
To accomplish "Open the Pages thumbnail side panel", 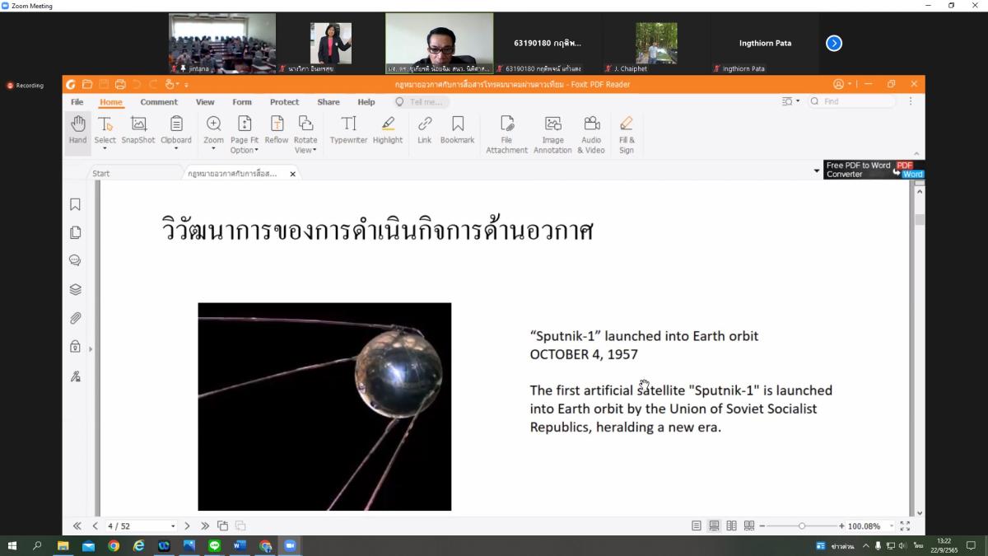I will tap(75, 232).
